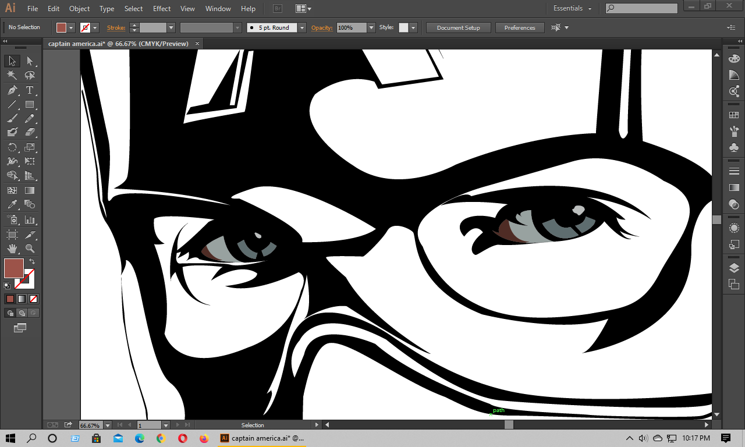
Task: Open the fill color dropdown in control bar
Action: coord(72,27)
